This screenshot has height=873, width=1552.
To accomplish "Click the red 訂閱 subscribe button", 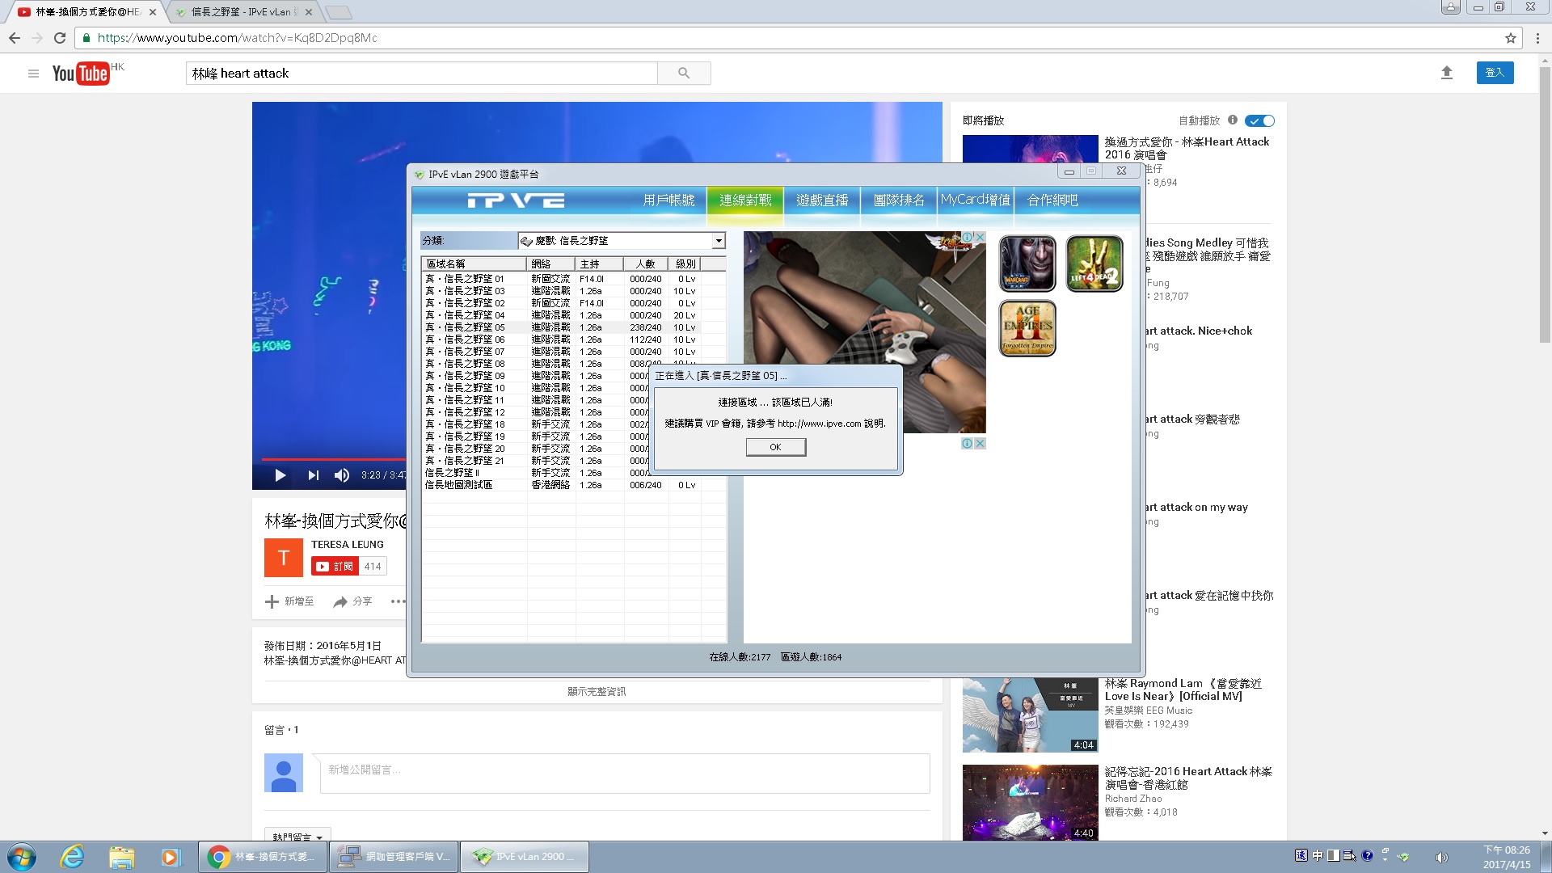I will point(334,566).
